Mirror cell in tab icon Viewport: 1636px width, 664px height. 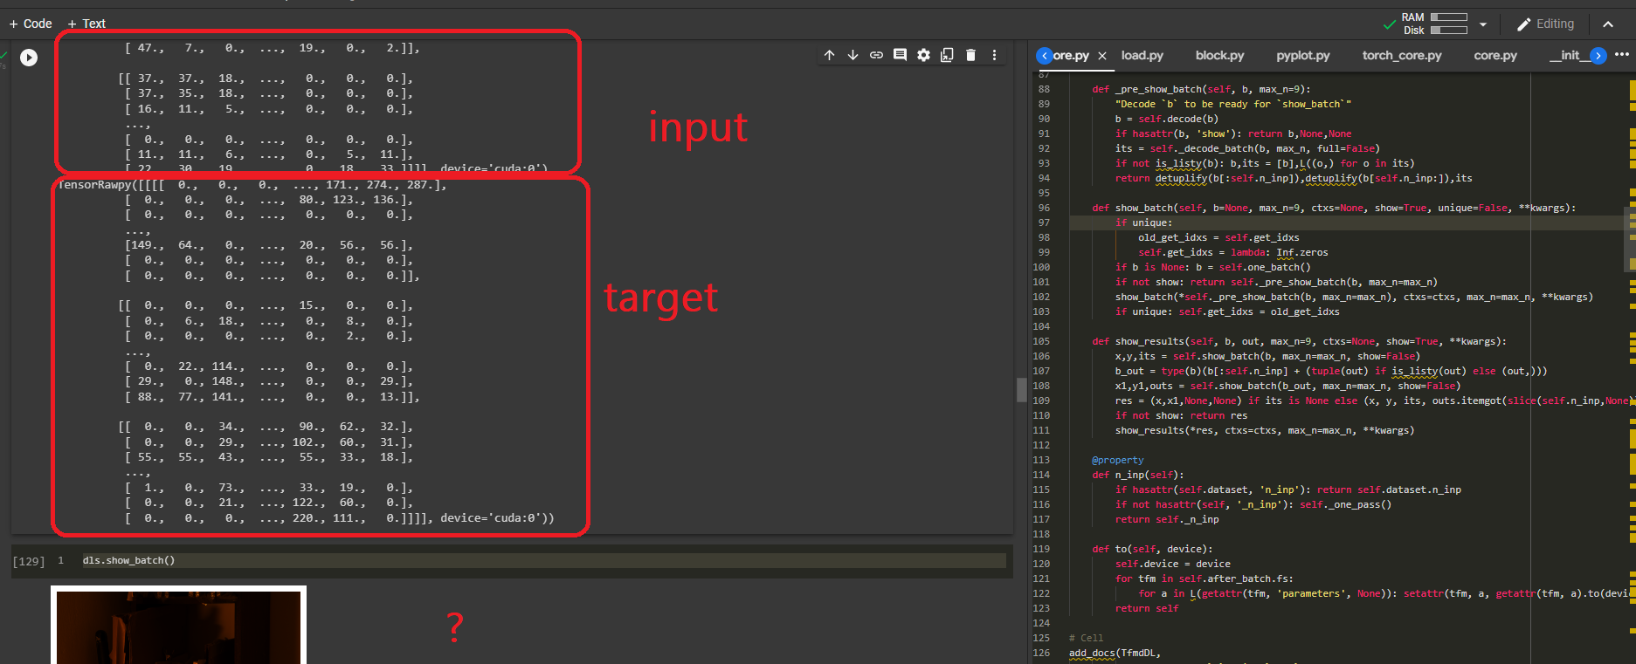coord(947,55)
